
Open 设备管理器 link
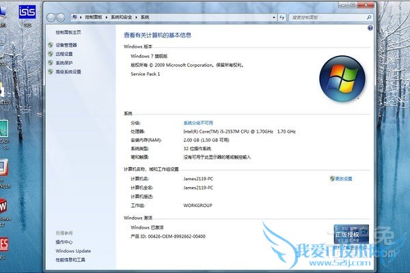pyautogui.click(x=66, y=45)
